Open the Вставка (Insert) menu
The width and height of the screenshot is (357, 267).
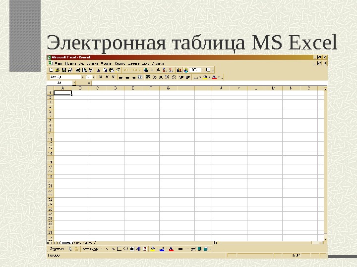92,64
